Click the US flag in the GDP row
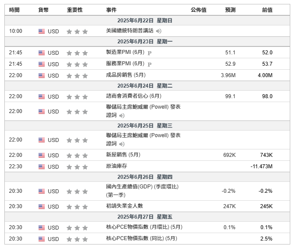 pyautogui.click(x=42, y=191)
